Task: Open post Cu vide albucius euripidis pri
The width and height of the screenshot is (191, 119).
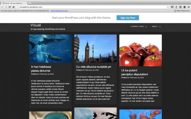Action: 94,67
